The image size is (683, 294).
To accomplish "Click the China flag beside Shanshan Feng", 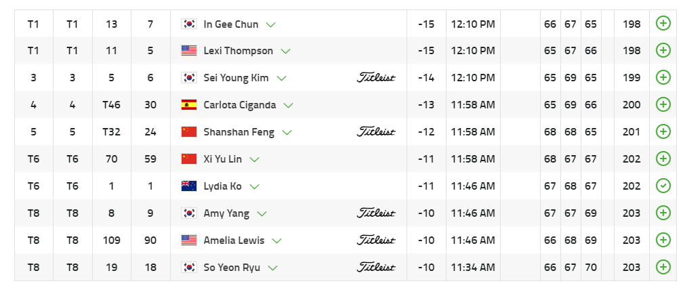I will pos(189,132).
